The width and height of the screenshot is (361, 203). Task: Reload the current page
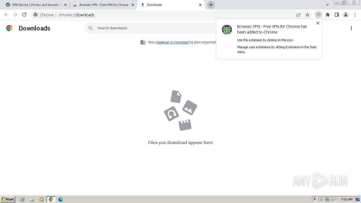24,15
